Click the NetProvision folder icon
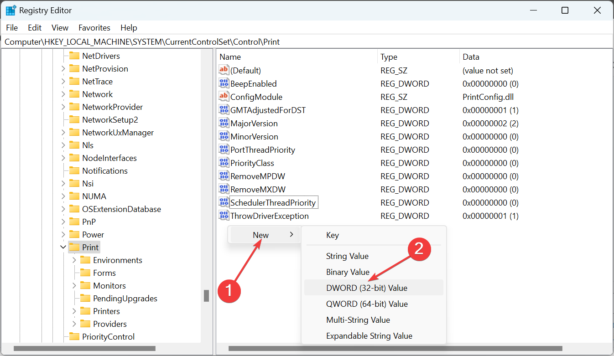 (74, 68)
